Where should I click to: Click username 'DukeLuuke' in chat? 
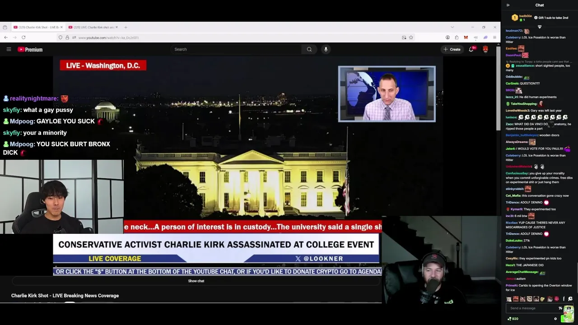(x=513, y=241)
